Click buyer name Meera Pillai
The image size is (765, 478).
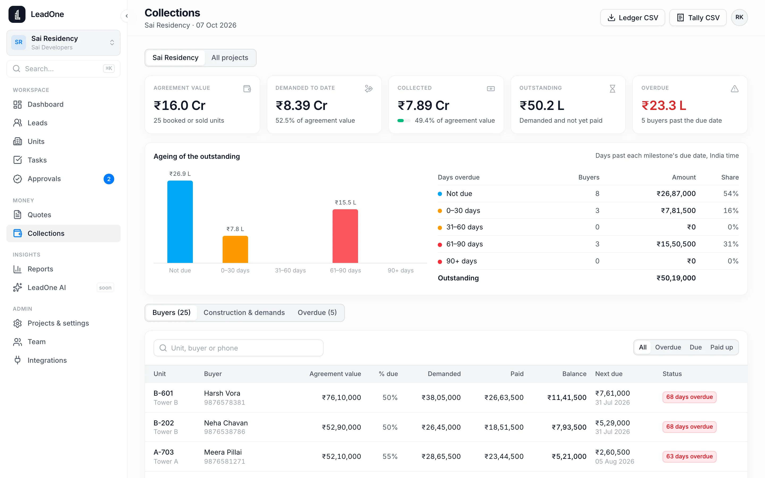[223, 452]
